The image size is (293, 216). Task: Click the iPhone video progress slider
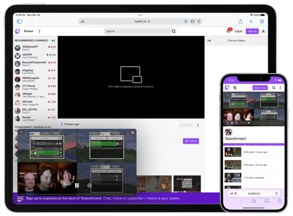[257, 123]
